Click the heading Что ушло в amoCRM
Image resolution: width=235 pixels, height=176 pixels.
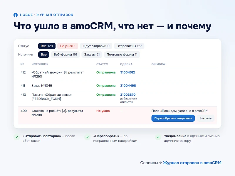(x=64, y=26)
